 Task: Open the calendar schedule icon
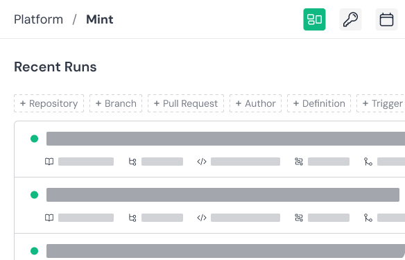coord(386,19)
